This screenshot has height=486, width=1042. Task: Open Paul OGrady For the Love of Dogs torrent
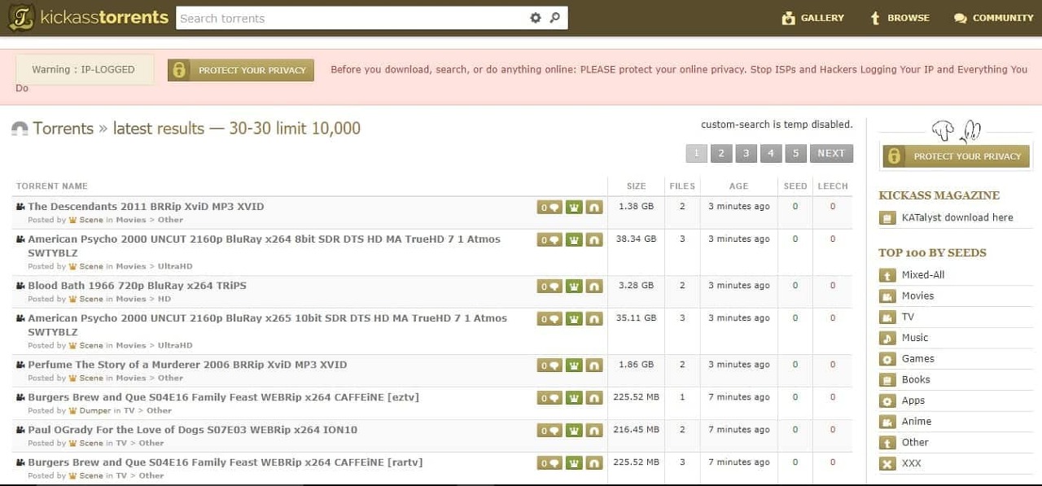(x=192, y=430)
